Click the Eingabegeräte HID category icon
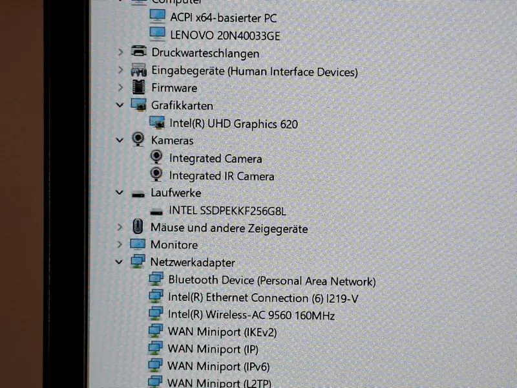The width and height of the screenshot is (517, 388). [139, 70]
